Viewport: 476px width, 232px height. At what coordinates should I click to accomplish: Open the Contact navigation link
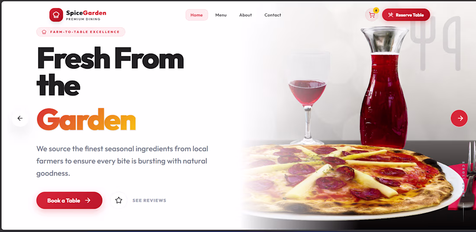(x=273, y=15)
